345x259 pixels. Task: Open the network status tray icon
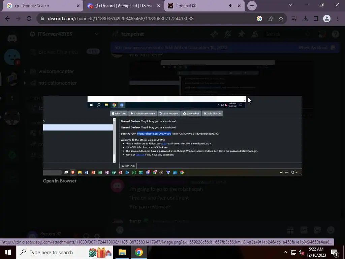pos(293,252)
